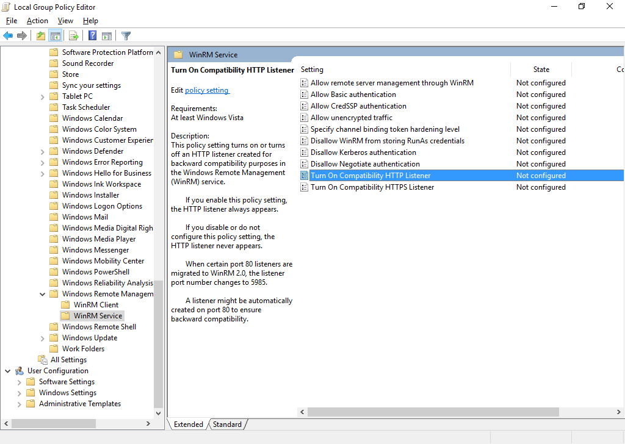This screenshot has height=444, width=625.
Task: Open the View menu
Action: [65, 21]
